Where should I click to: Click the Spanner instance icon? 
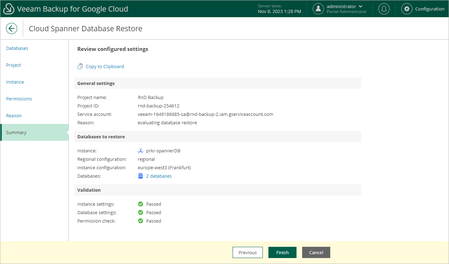tap(141, 151)
